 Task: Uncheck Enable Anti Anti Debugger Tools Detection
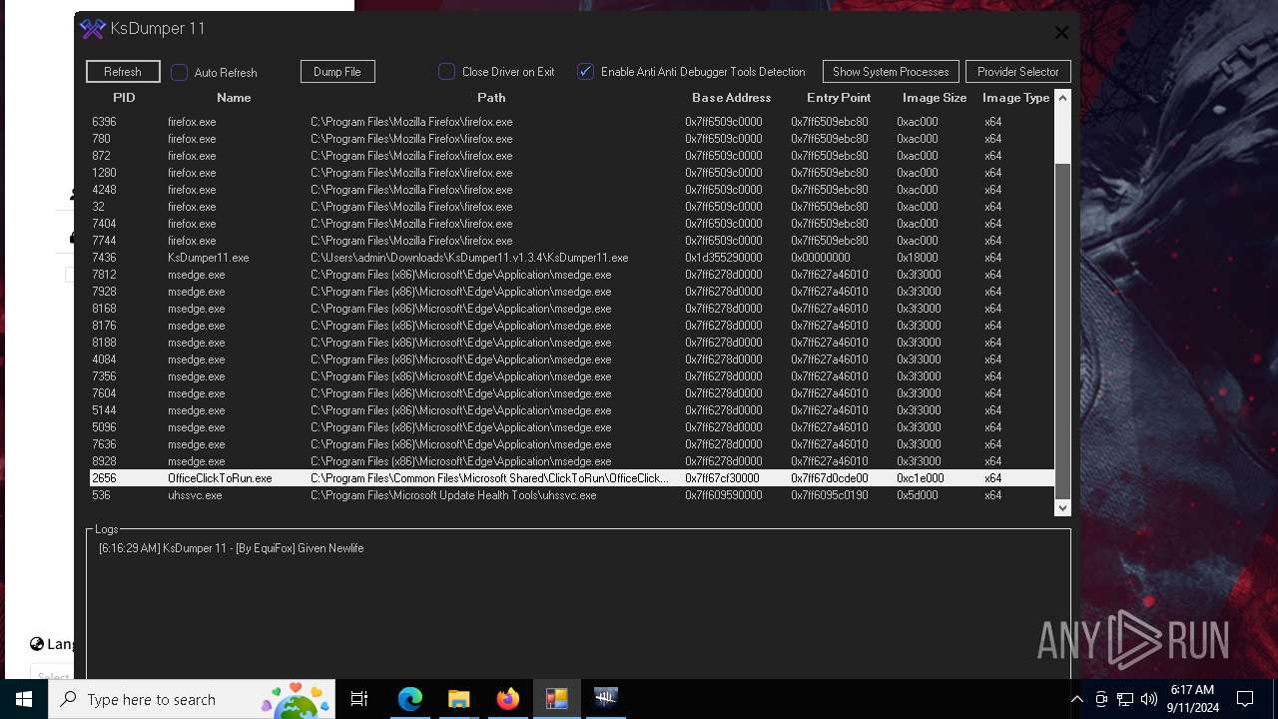click(x=586, y=72)
